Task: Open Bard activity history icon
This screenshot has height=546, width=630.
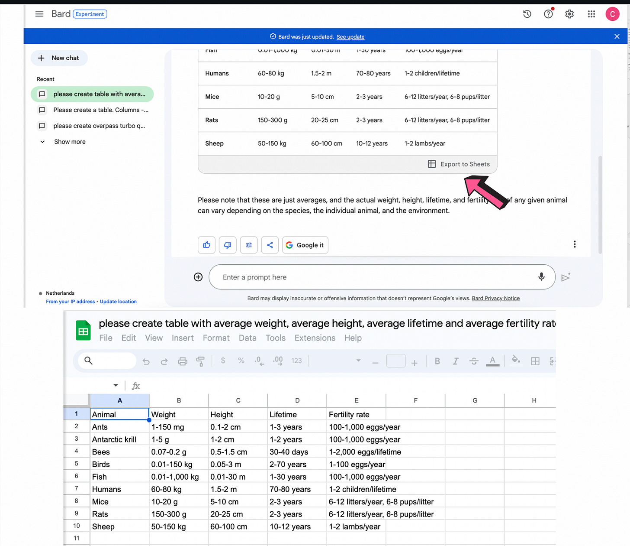Action: [x=527, y=14]
